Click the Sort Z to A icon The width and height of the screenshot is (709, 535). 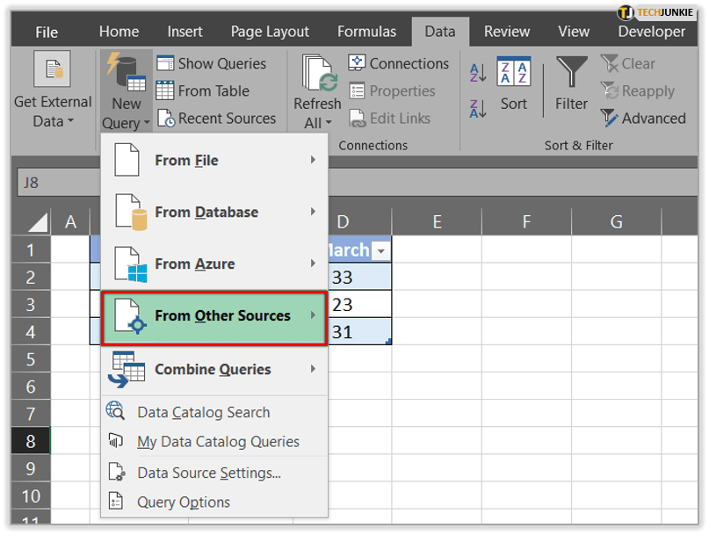click(478, 109)
